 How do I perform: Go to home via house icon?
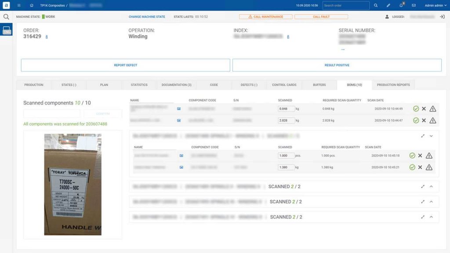coord(32,5)
